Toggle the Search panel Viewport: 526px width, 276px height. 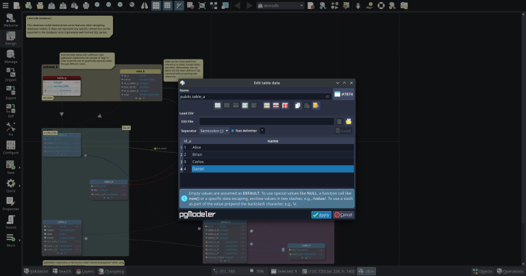62,271
